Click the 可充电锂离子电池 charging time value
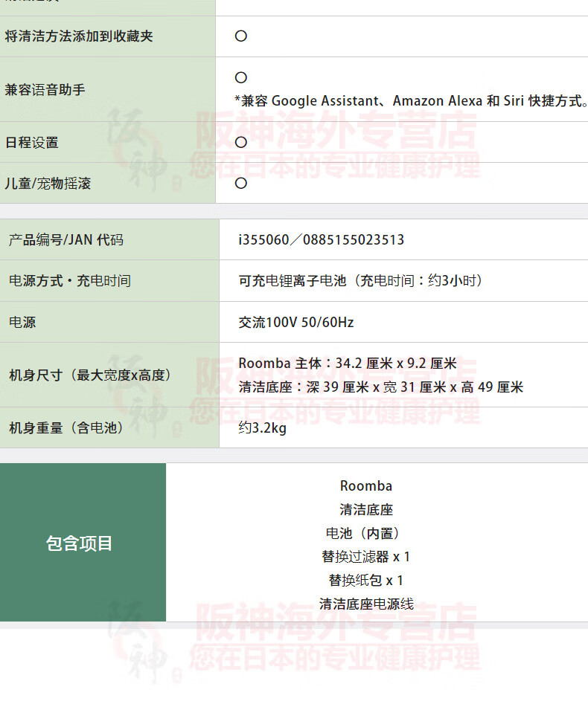The width and height of the screenshot is (588, 707). tap(360, 281)
